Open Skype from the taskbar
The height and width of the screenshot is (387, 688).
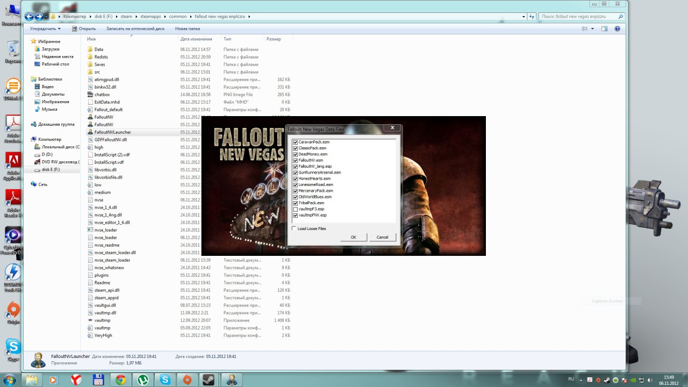[165, 379]
